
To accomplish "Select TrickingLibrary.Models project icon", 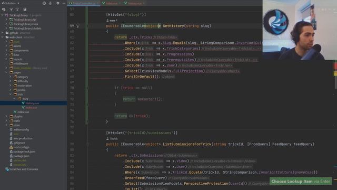I will (11, 28).
